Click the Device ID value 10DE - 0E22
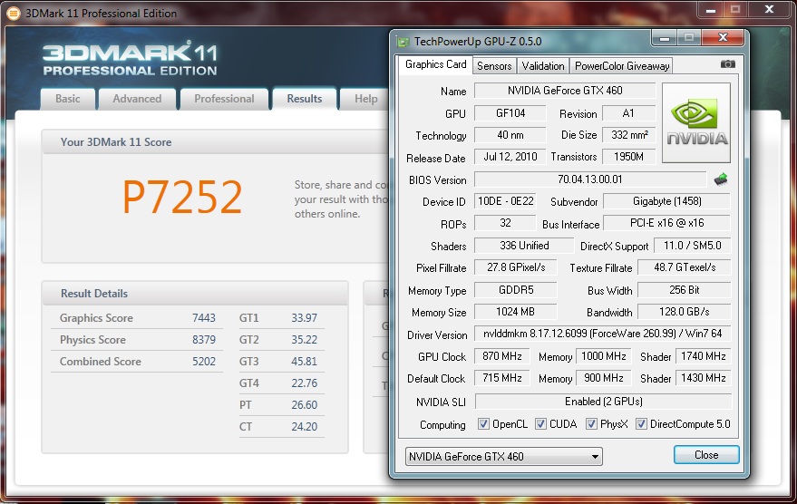 tap(505, 201)
